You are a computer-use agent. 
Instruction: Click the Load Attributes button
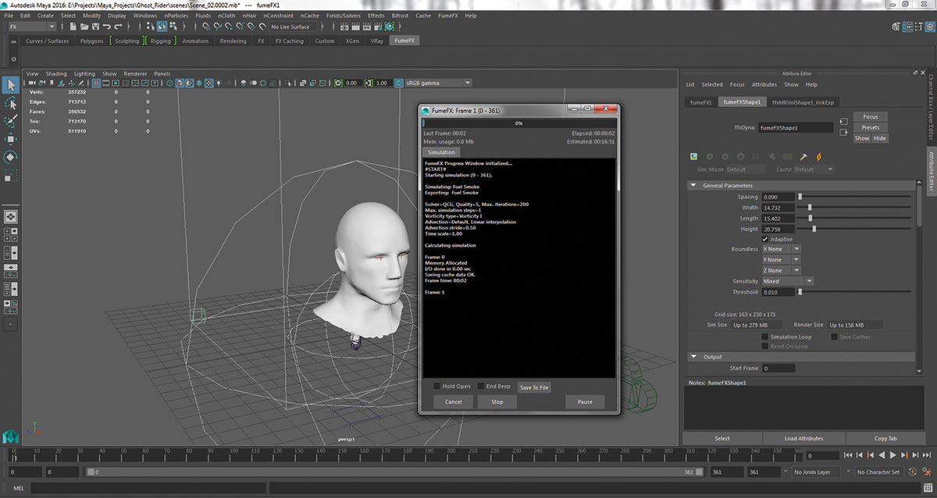click(x=803, y=439)
